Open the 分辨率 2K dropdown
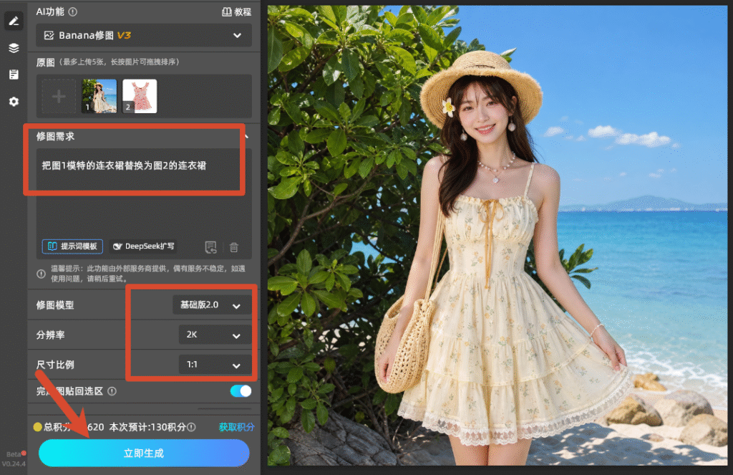Image resolution: width=733 pixels, height=475 pixels. [215, 335]
